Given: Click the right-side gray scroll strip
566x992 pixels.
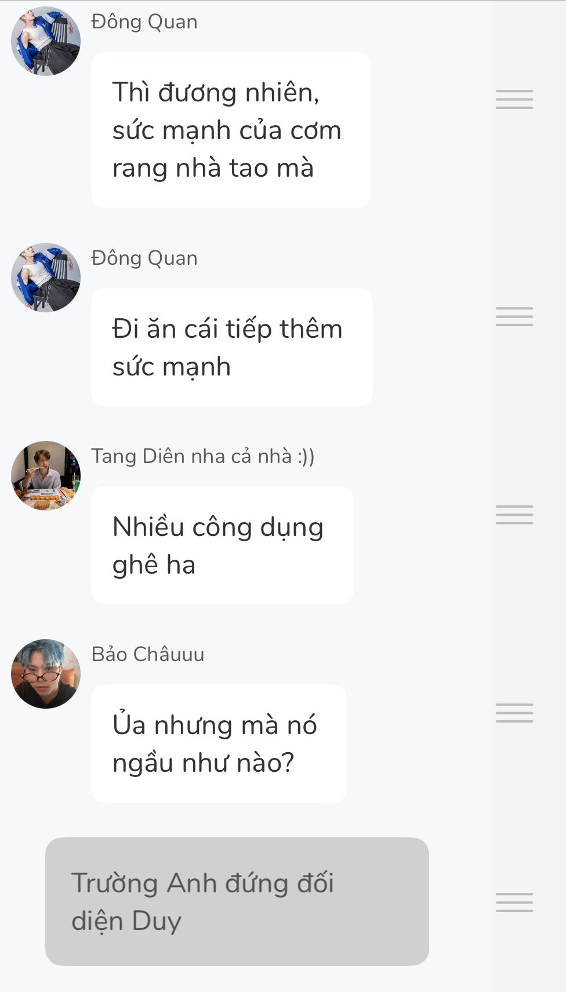Looking at the screenshot, I should (x=528, y=496).
